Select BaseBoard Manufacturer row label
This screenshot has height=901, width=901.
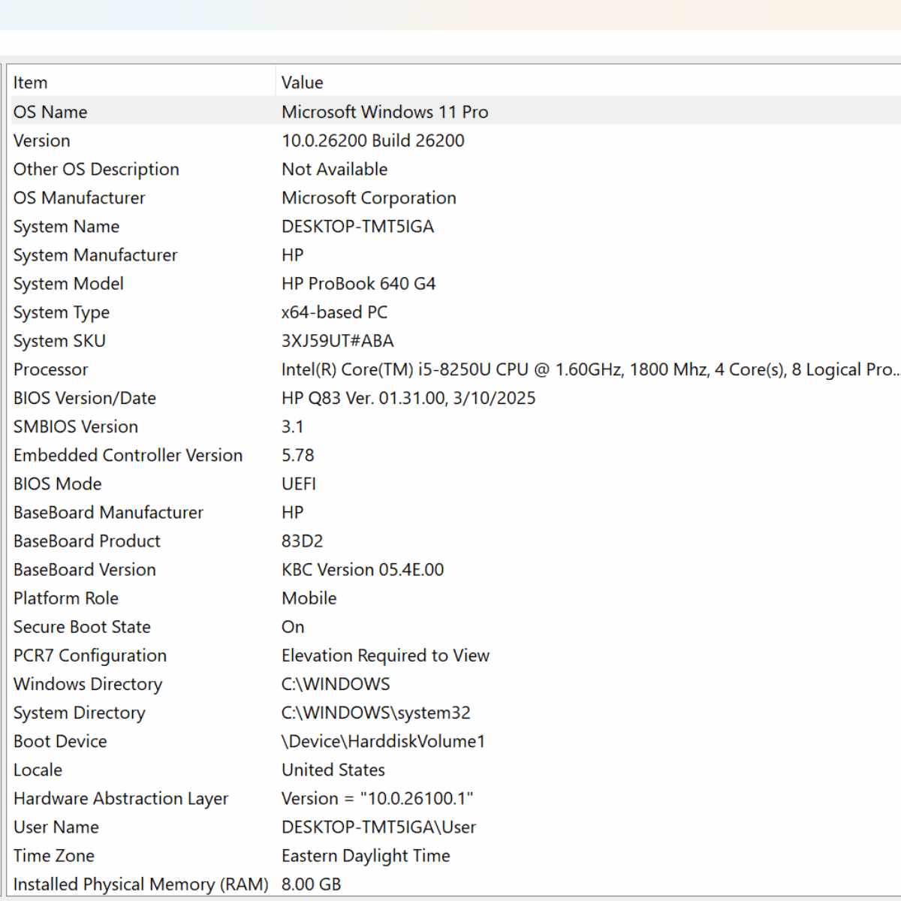[x=108, y=511]
